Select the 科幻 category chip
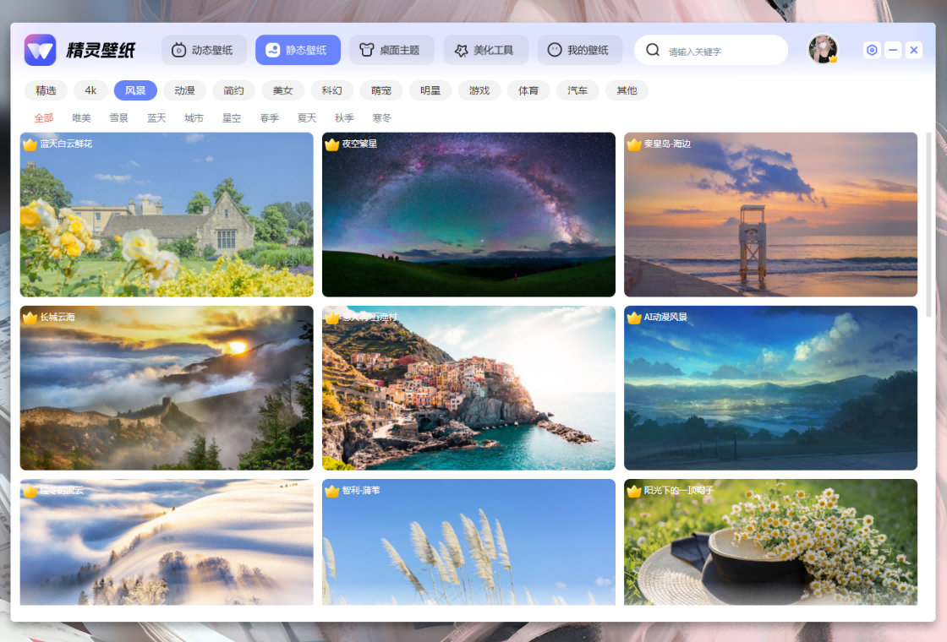Viewport: 947px width, 642px height. [x=332, y=90]
